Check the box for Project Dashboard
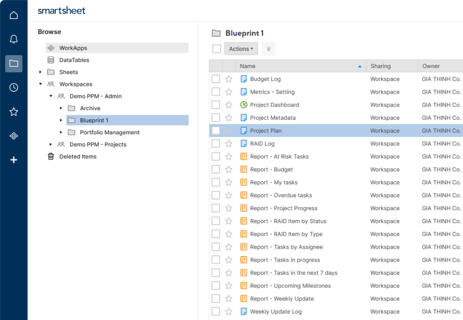 (216, 105)
